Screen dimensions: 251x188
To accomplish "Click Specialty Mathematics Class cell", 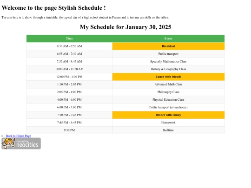I will (x=168, y=61).
